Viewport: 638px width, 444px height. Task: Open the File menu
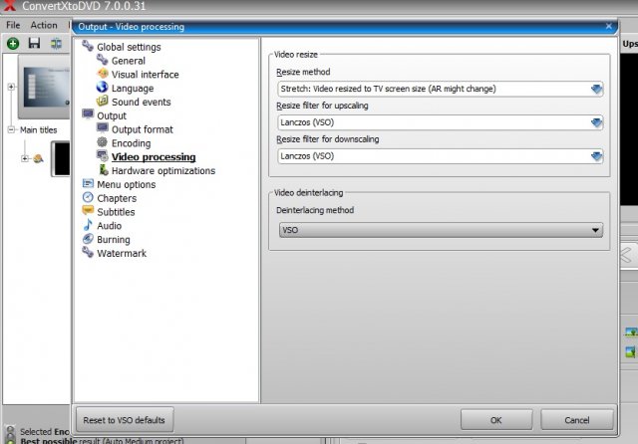13,25
